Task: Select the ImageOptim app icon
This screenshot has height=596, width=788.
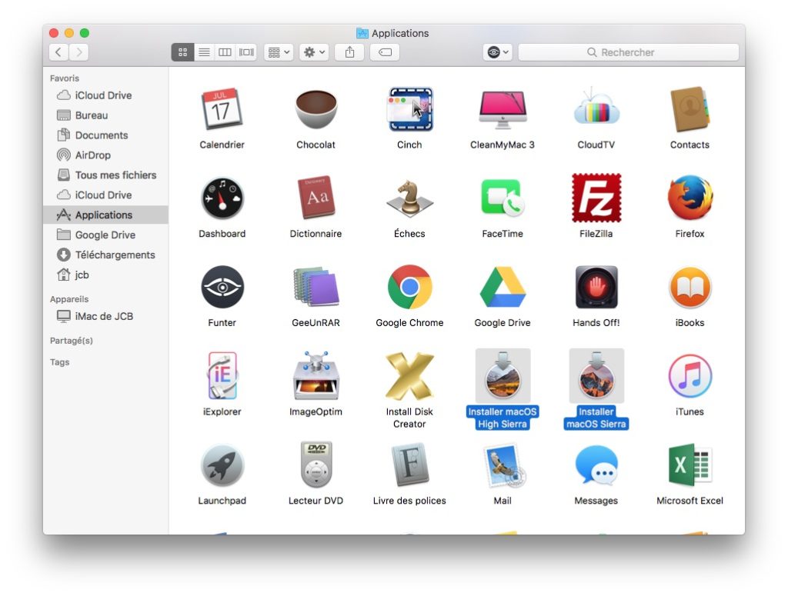Action: click(316, 375)
